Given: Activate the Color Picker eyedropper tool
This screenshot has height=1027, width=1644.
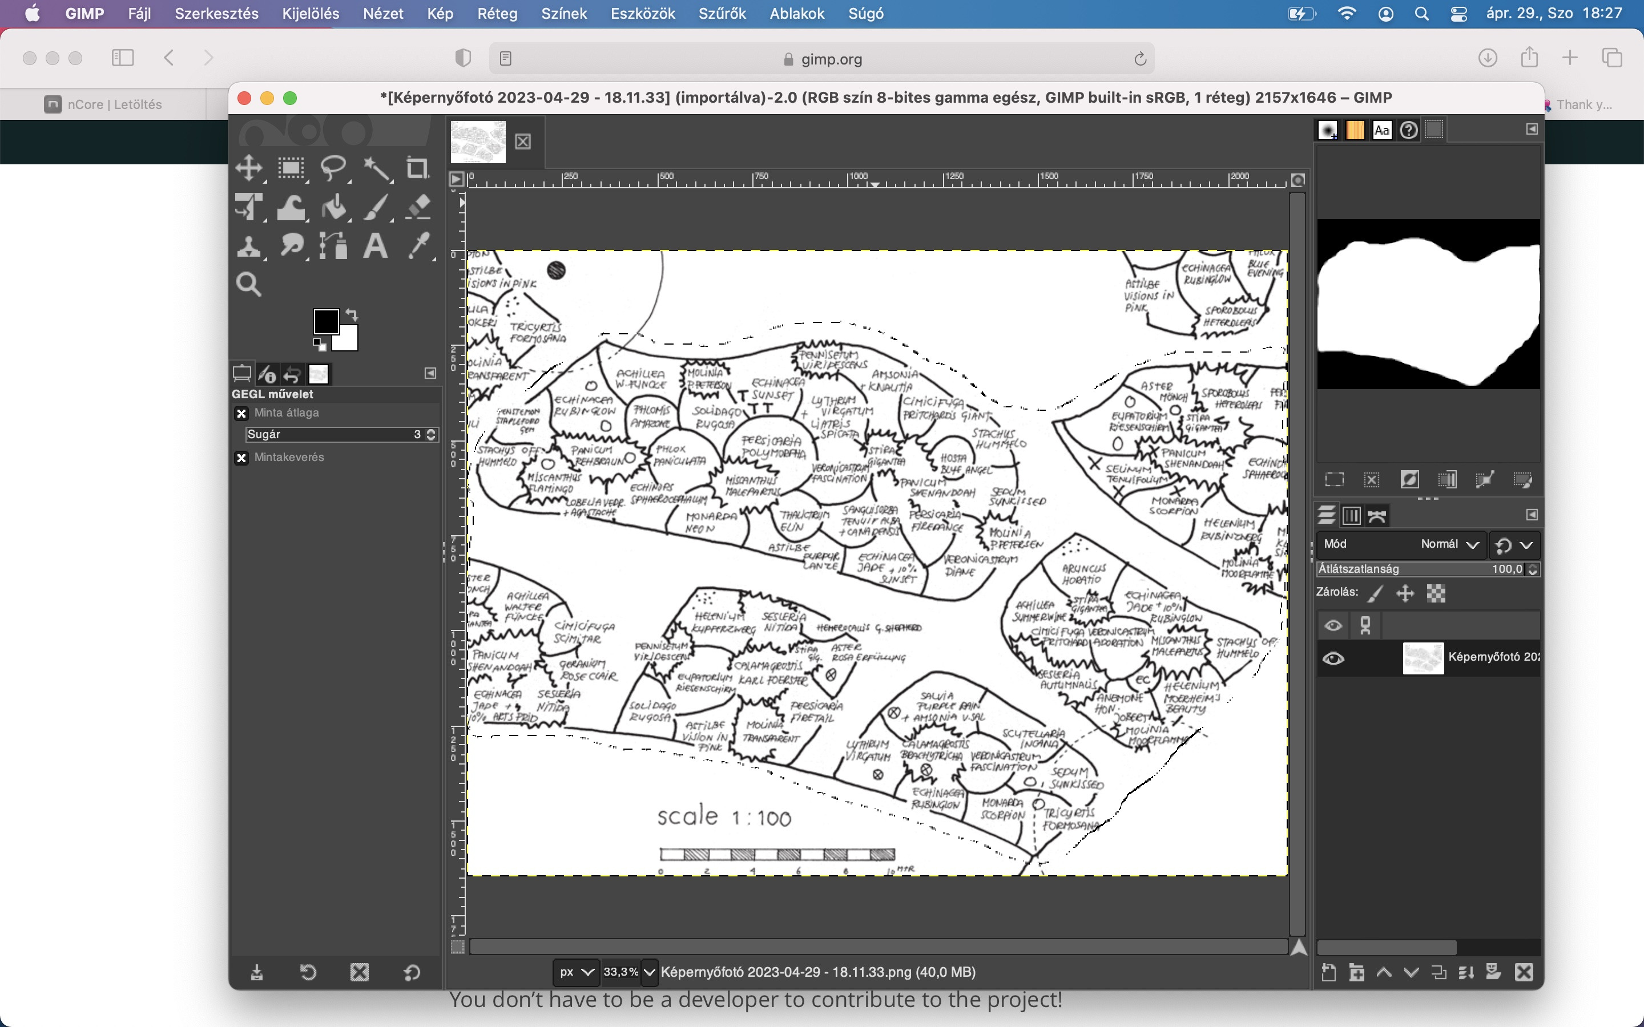Looking at the screenshot, I should 418,246.
